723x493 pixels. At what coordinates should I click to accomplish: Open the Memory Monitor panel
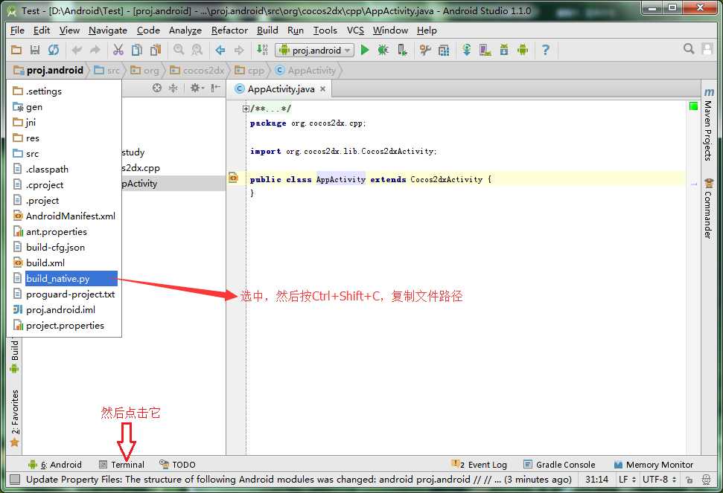click(653, 465)
